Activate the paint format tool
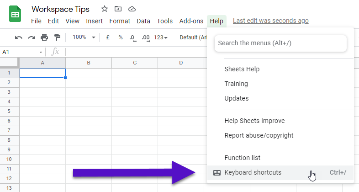The height and width of the screenshot is (192, 359). tap(57, 37)
